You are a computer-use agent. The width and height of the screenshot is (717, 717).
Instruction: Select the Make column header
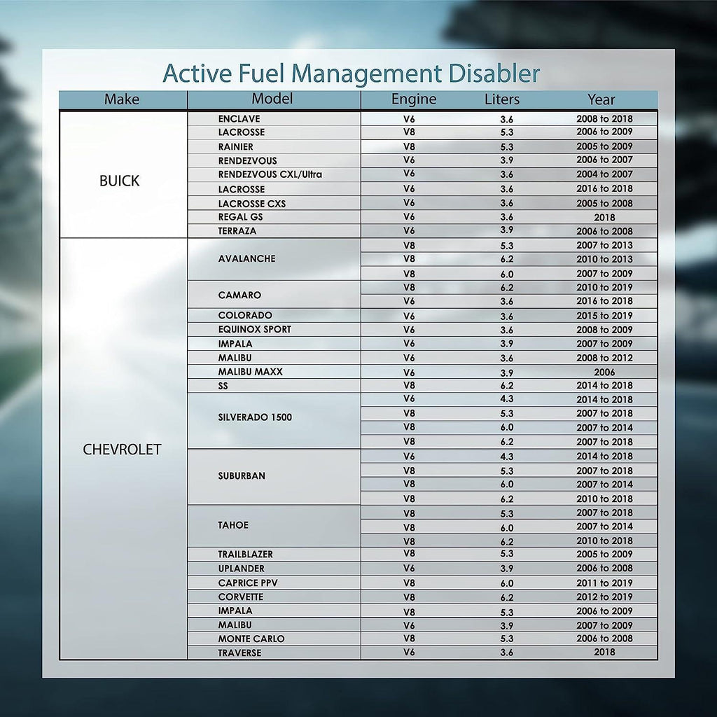123,99
